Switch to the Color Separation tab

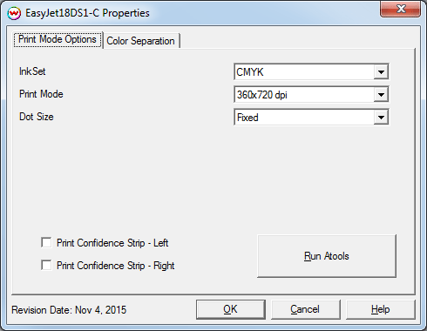click(141, 41)
